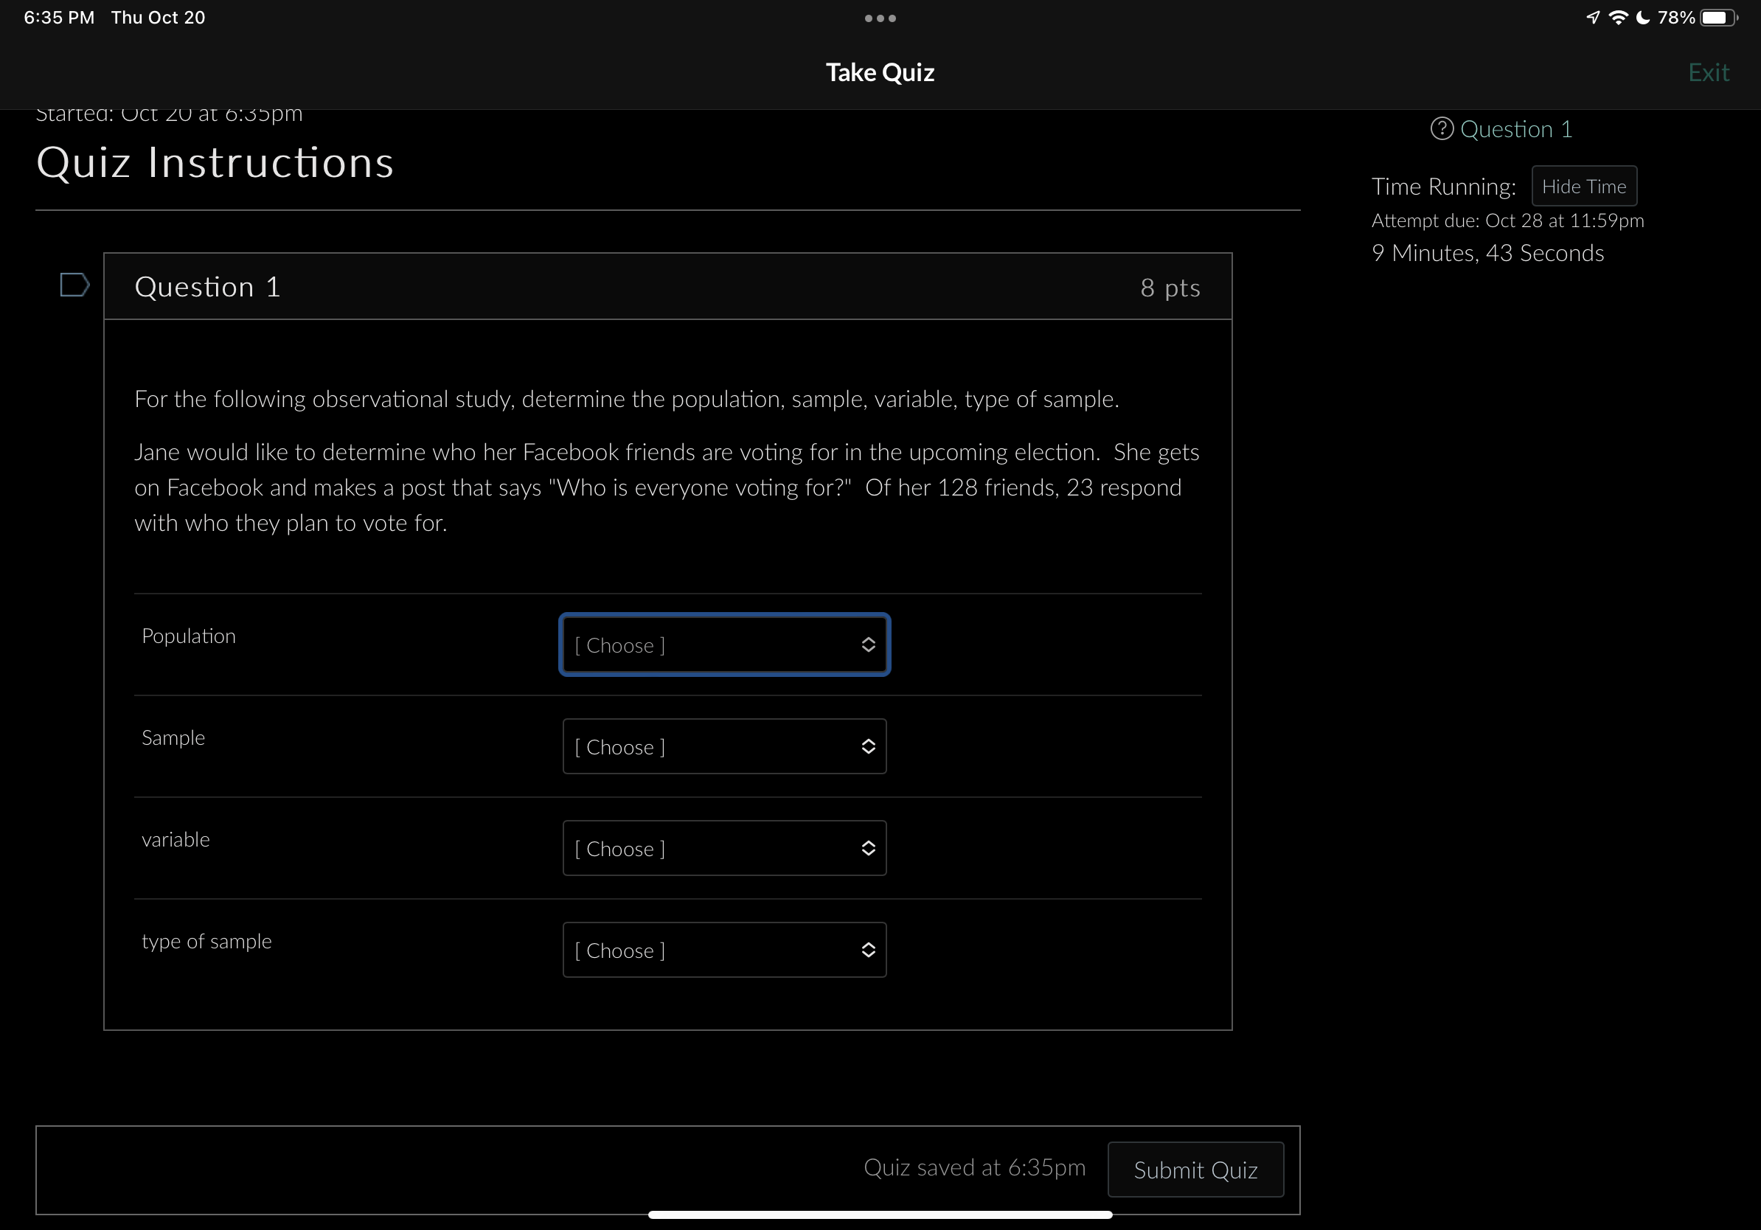Image resolution: width=1761 pixels, height=1230 pixels.
Task: Click the Population chevron arrows
Action: pyautogui.click(x=867, y=645)
